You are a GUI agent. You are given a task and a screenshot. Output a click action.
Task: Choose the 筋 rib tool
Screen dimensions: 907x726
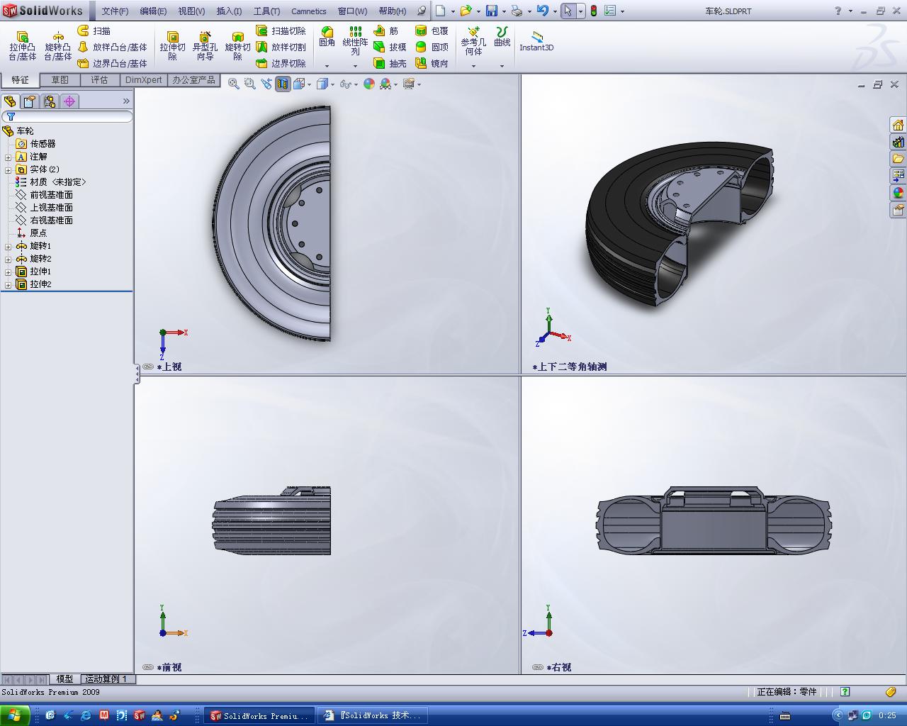point(386,30)
